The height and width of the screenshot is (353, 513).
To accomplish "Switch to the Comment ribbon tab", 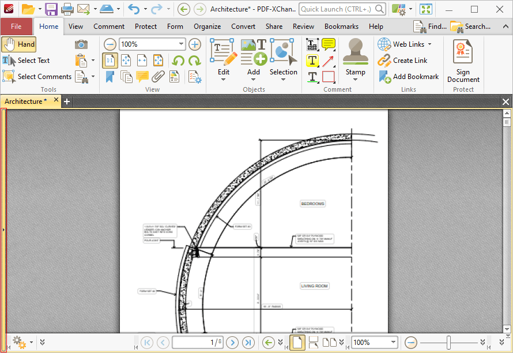I will click(109, 27).
